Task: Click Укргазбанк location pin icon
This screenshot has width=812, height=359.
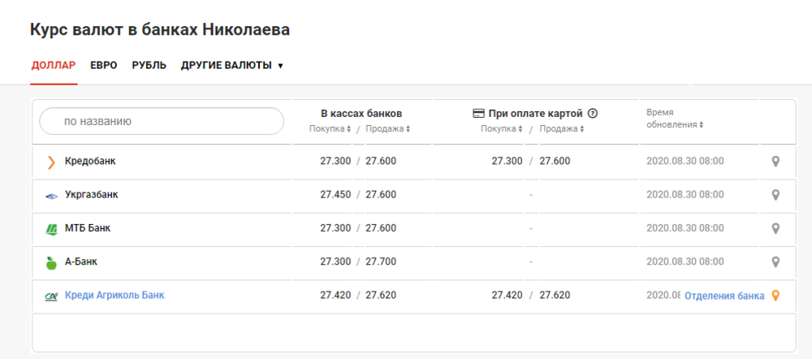Action: [x=775, y=195]
